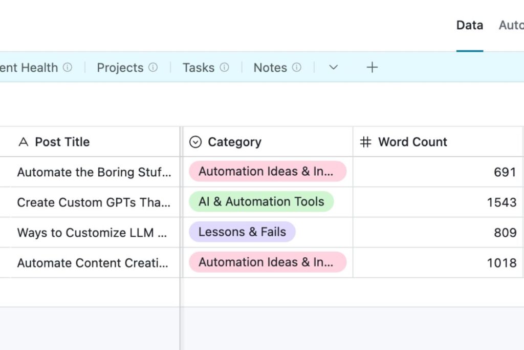Expand the table list chevron dropdown
The height and width of the screenshot is (350, 524).
[x=333, y=67]
